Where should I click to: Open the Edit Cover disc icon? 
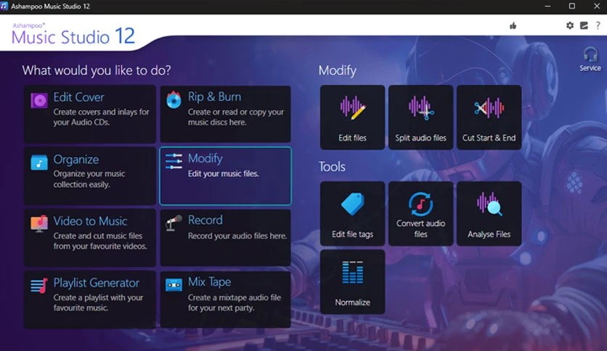39,101
